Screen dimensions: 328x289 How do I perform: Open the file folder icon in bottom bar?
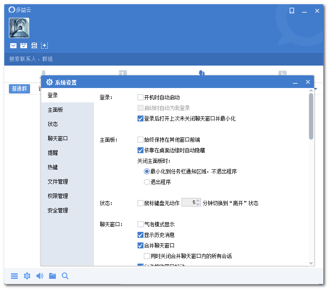52,276
